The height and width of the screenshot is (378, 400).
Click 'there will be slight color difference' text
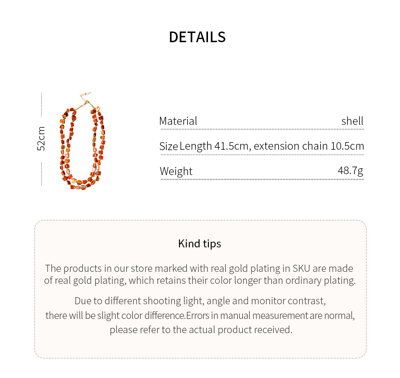pyautogui.click(x=115, y=315)
